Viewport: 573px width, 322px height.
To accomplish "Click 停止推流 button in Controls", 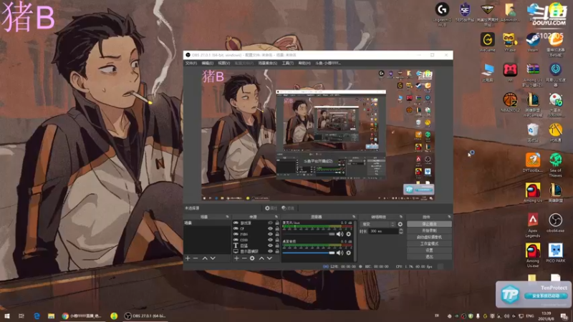I will 429,224.
